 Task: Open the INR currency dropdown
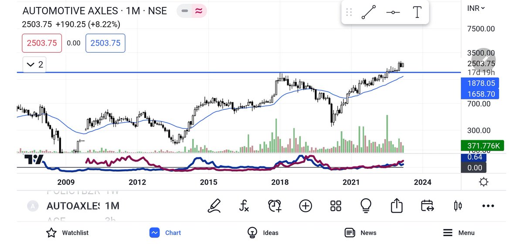476,8
